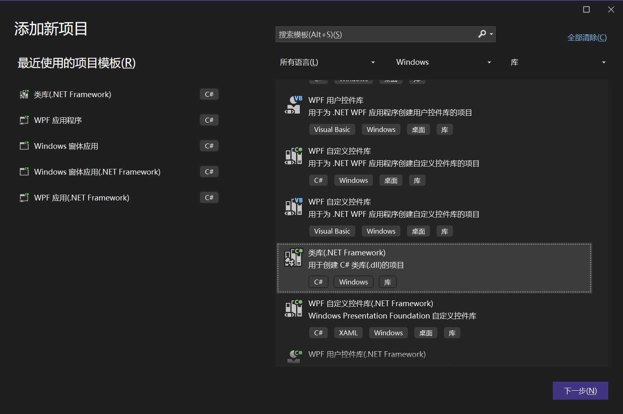The width and height of the screenshot is (623, 414).
Task: Expand the search box dropdown arrow
Action: click(x=491, y=34)
